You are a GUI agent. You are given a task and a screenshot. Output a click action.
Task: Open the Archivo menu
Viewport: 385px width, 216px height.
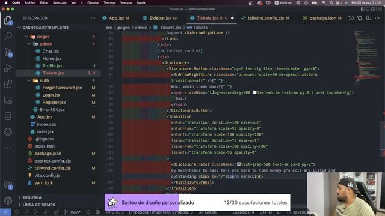point(30,2)
